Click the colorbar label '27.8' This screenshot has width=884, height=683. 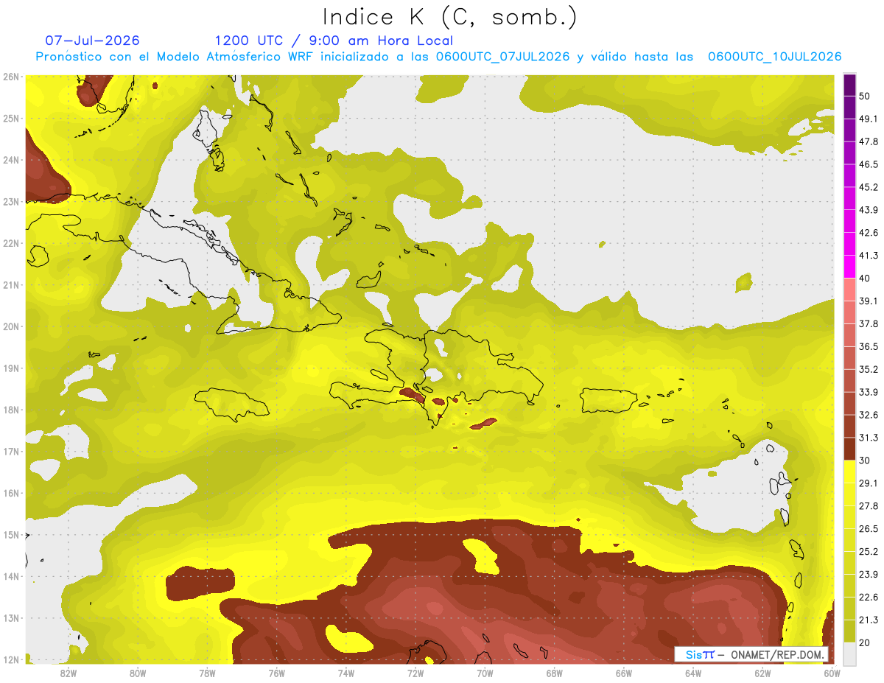[869, 506]
